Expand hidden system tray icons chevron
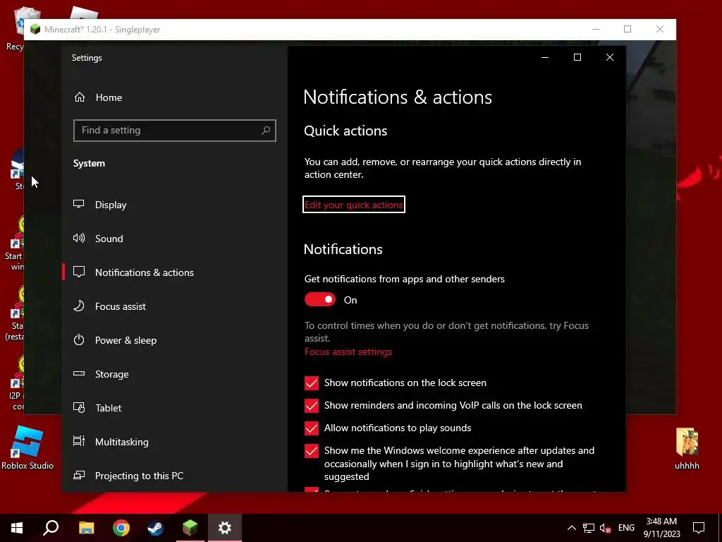Image resolution: width=722 pixels, height=542 pixels. click(x=571, y=528)
